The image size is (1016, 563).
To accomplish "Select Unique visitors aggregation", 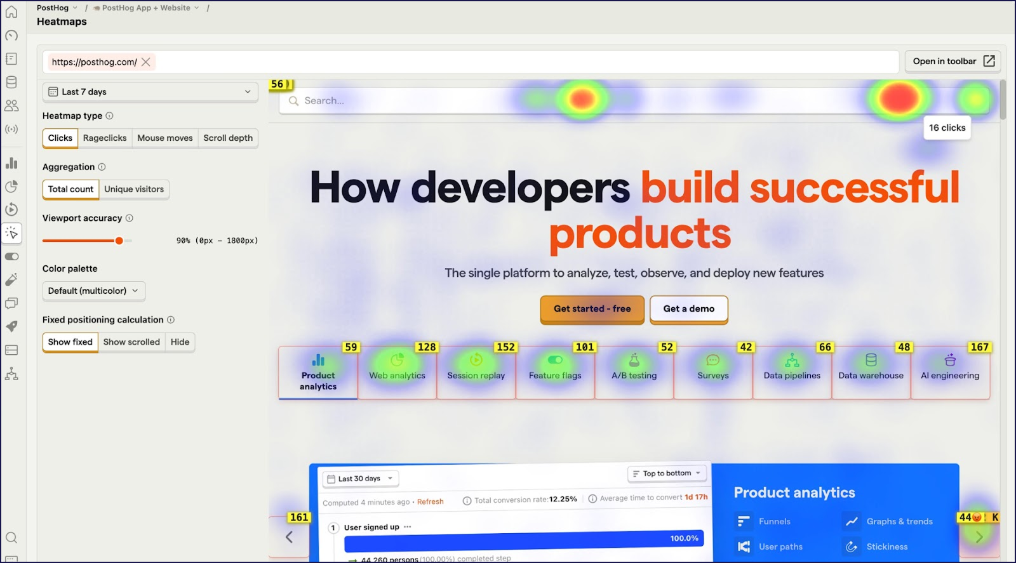I will pos(134,189).
